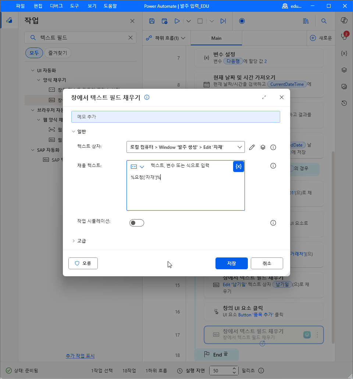This screenshot has width=353, height=379.
Task: Select the 변수 설정 action at row 7
Action: click(x=259, y=58)
